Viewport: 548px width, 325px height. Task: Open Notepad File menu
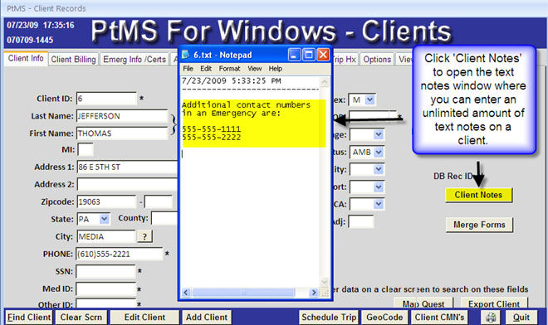[188, 69]
